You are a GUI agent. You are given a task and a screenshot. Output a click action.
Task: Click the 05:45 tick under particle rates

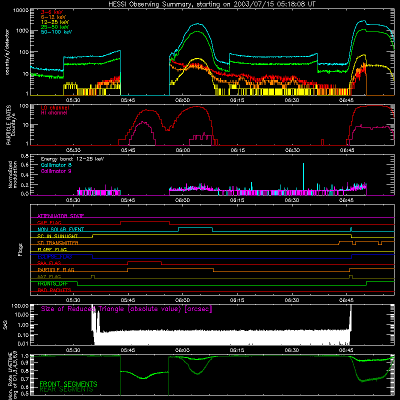tap(128, 150)
